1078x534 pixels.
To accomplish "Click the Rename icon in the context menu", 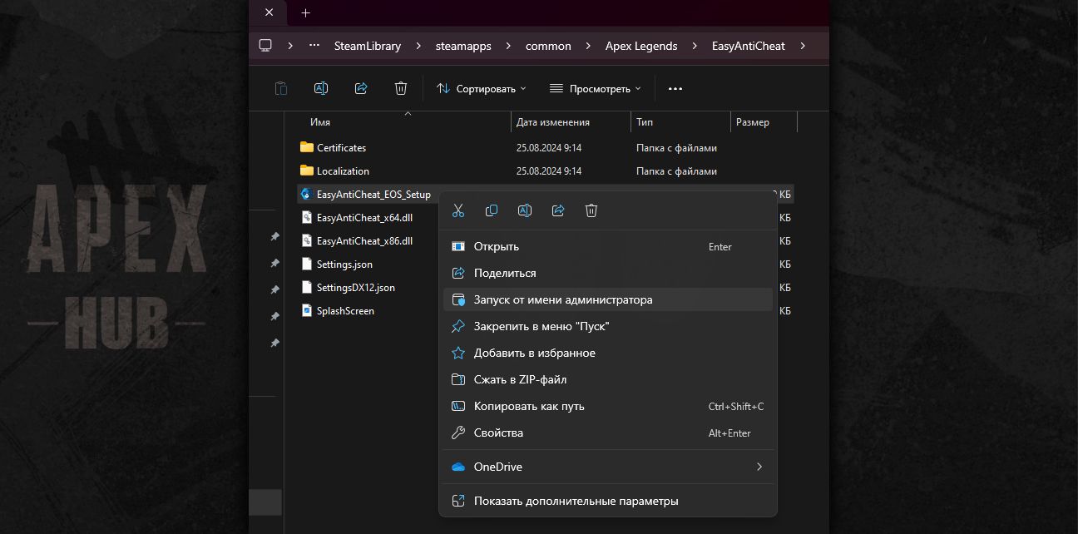I will tap(525, 210).
